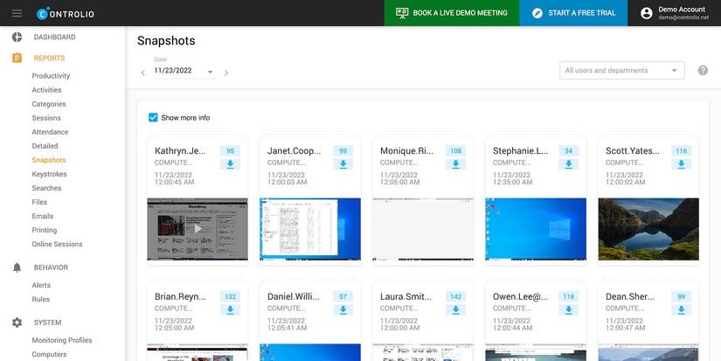Viewport: 721px width, 361px height.
Task: Download Janet.Coop... snapshots
Action: click(x=343, y=164)
